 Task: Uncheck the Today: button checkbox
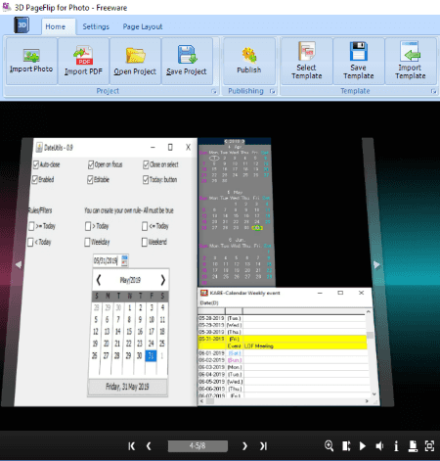click(x=146, y=179)
